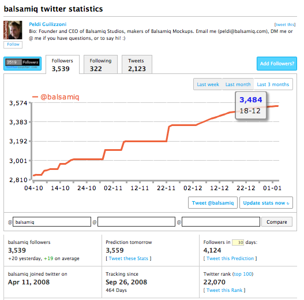The height and width of the screenshot is (300, 304).
Task: Switch to the Following 322 tab
Action: pyautogui.click(x=100, y=65)
